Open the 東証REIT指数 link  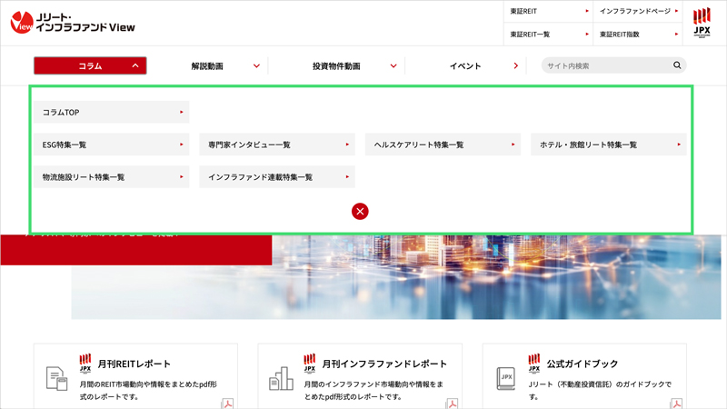tap(638, 35)
